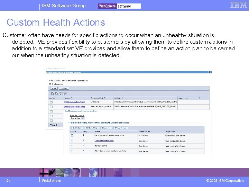Click the enableAppTrace.bat action cell
Viewport: 249px width, 187px height.
click(146, 102)
